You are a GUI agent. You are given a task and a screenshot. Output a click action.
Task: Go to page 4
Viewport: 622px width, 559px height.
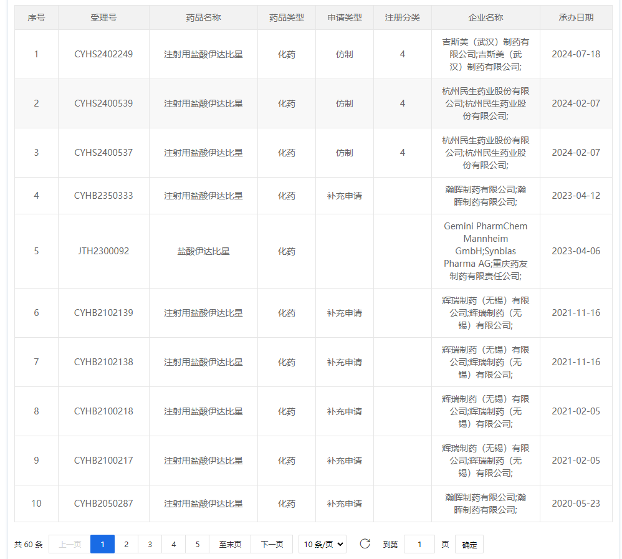pos(173,544)
